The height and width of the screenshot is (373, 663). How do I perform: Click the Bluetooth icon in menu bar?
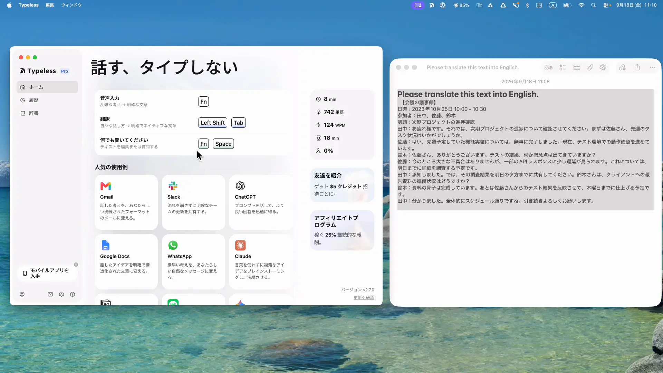[527, 5]
